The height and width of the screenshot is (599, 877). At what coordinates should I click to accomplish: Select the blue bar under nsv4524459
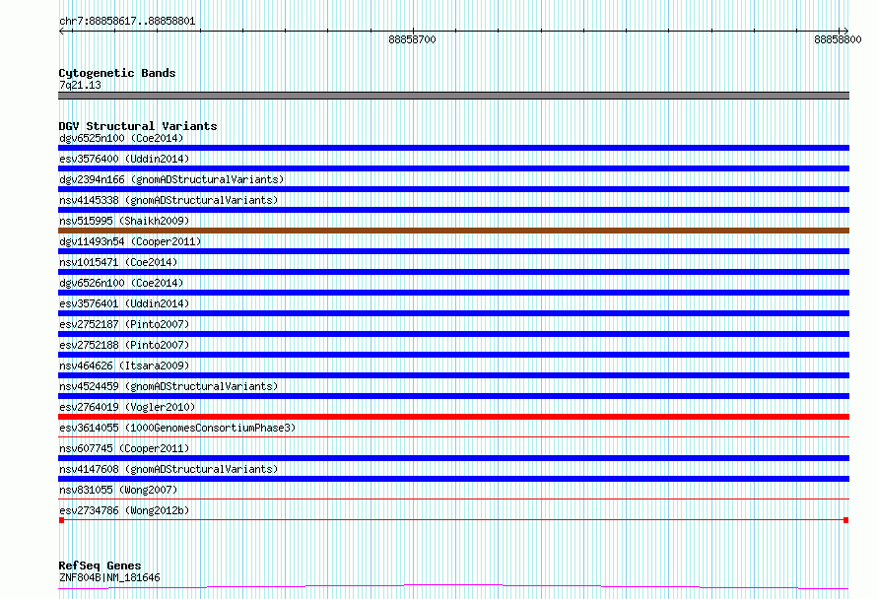click(x=453, y=396)
